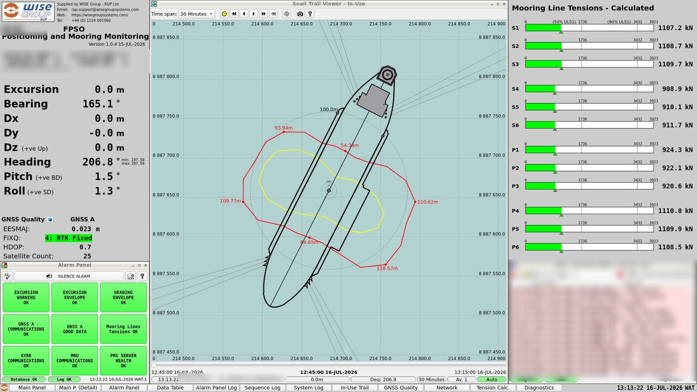Click the 0.0m status bar field
Image resolution: width=697 pixels, height=392 pixels.
pyautogui.click(x=317, y=379)
